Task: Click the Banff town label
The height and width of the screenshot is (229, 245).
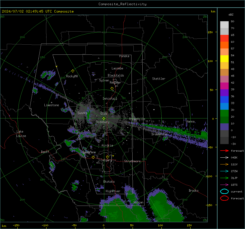Action: [x=45, y=152]
